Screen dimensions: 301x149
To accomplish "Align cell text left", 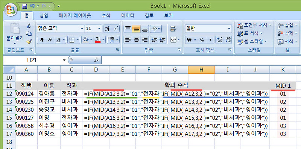I will pyautogui.click(x=128, y=40).
